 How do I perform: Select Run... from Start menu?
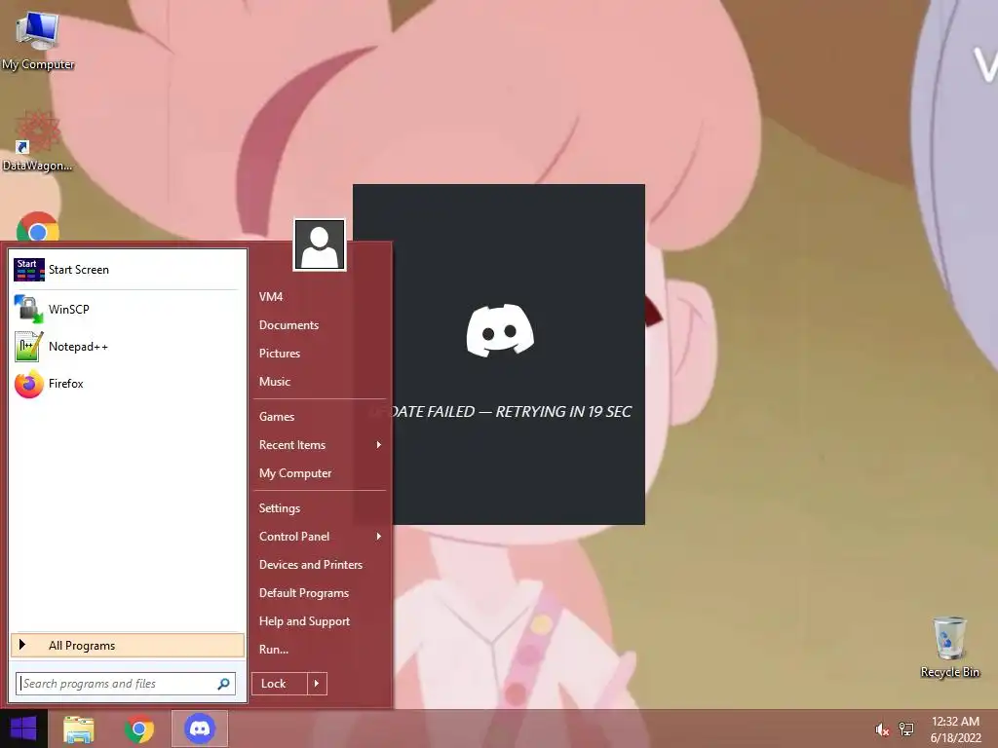pyautogui.click(x=274, y=650)
